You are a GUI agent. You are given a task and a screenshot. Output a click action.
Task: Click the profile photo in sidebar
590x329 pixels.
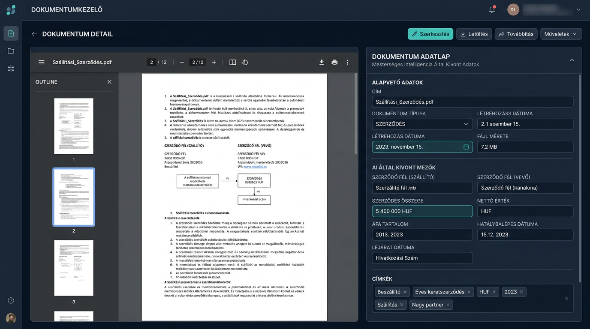pos(11,318)
